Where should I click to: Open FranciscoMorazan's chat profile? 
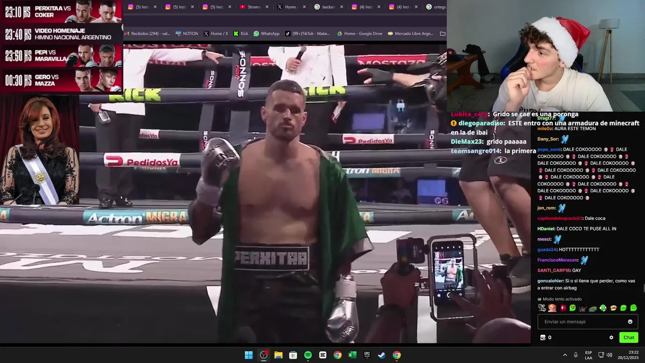(x=558, y=260)
